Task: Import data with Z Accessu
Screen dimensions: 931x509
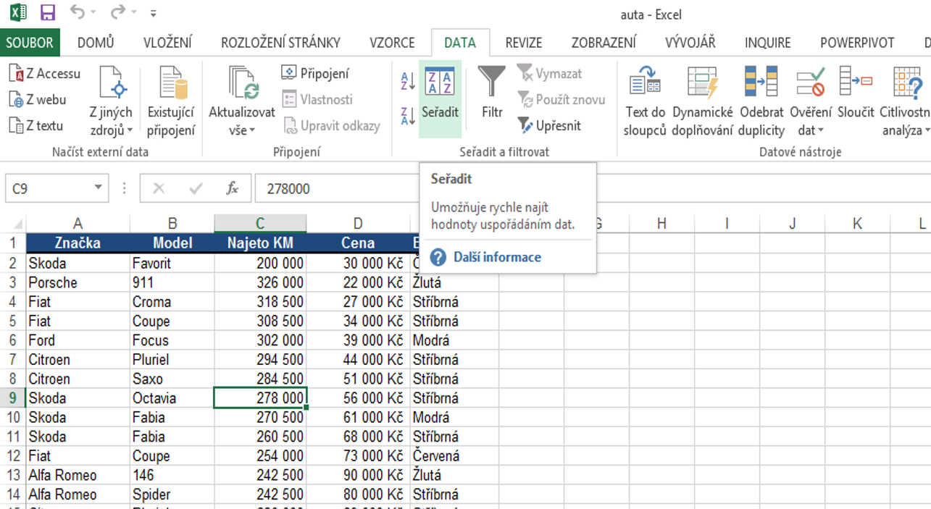Action: [45, 74]
